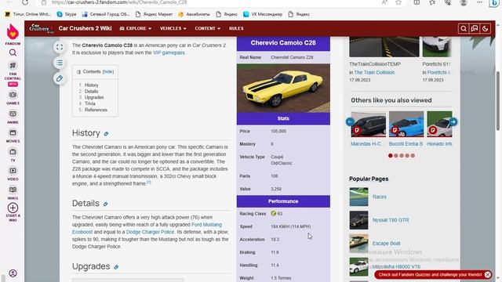Expand page to full width with the expand icon
Viewport: 502px width, 282px height.
click(x=60, y=47)
